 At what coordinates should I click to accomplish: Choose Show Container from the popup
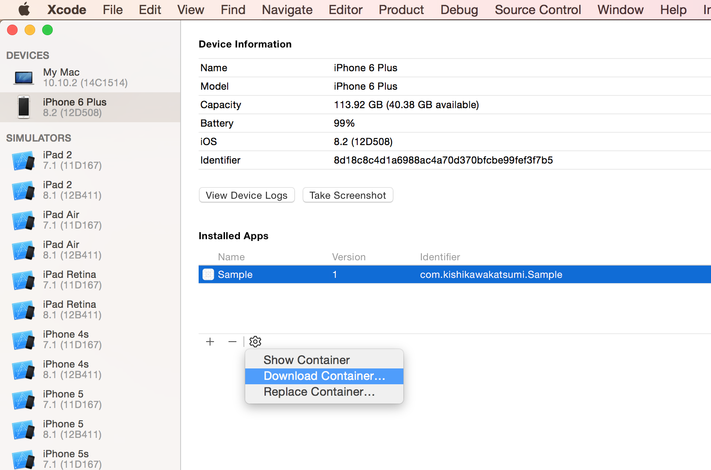tap(324, 360)
